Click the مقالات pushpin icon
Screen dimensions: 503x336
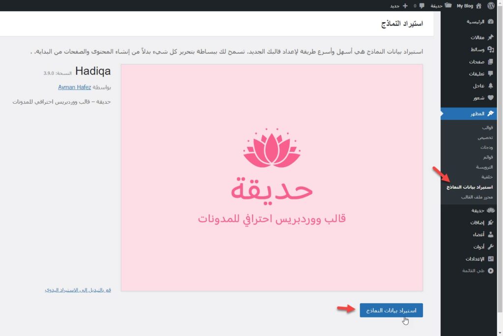pyautogui.click(x=491, y=37)
